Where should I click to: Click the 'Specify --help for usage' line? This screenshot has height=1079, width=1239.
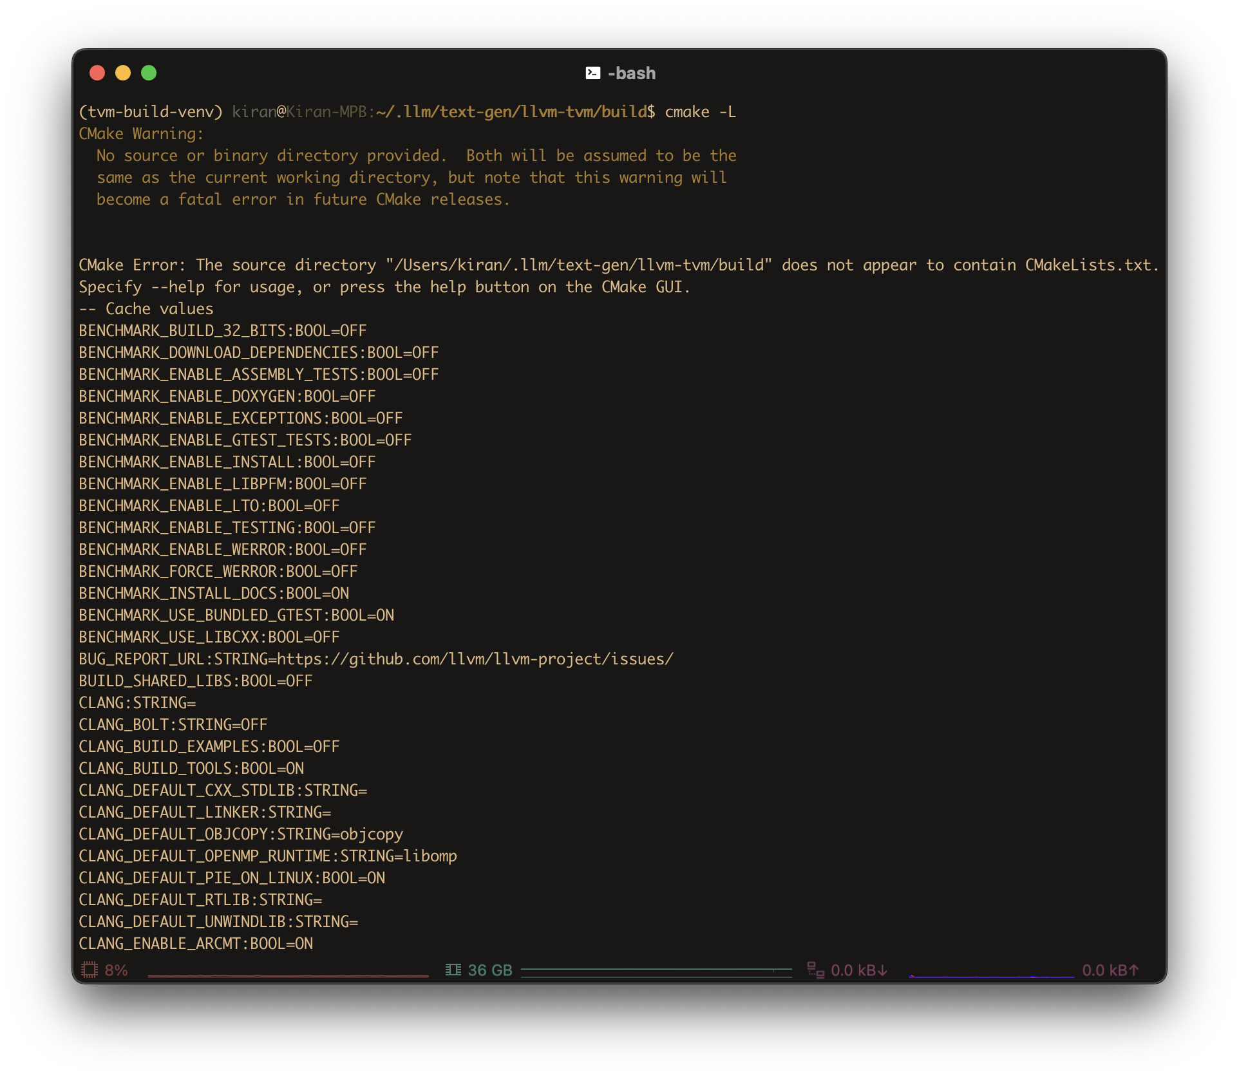point(384,287)
